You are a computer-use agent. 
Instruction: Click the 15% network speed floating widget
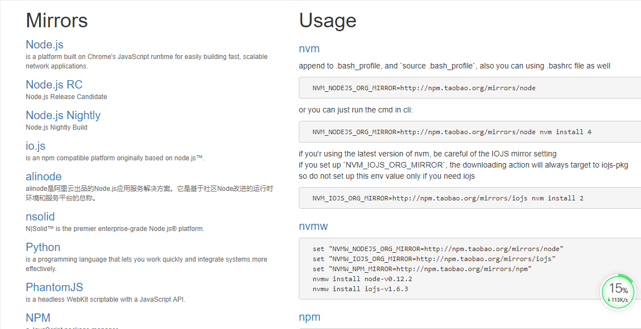pos(618,292)
